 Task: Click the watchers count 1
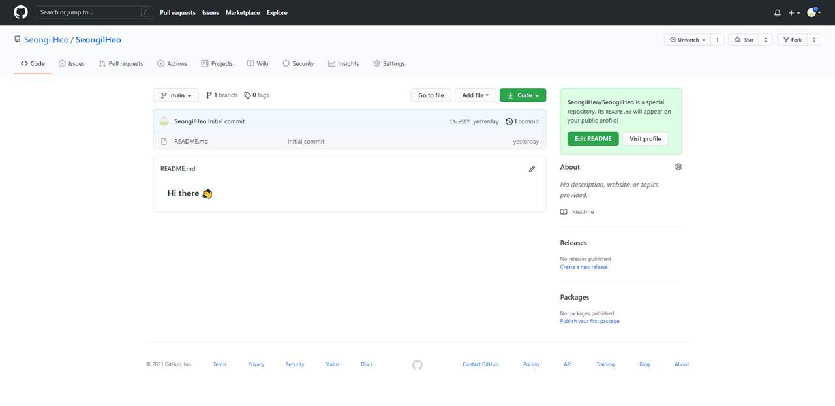click(x=717, y=40)
